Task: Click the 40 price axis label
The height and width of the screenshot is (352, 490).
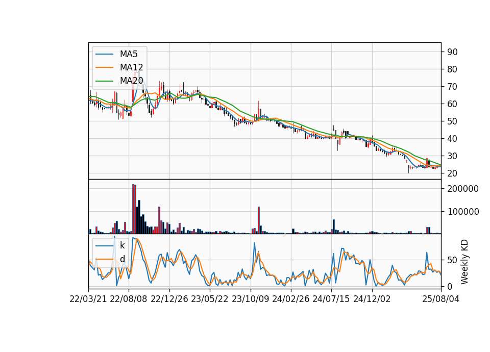Action: [452, 139]
